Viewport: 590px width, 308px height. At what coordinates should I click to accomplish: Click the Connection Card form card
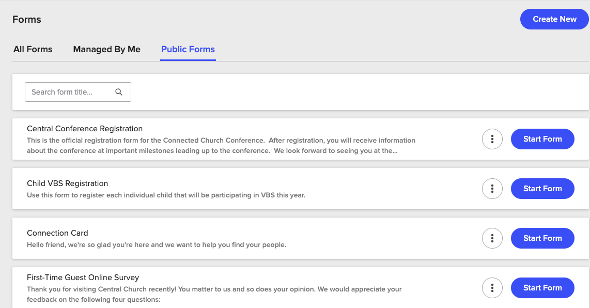(258, 238)
